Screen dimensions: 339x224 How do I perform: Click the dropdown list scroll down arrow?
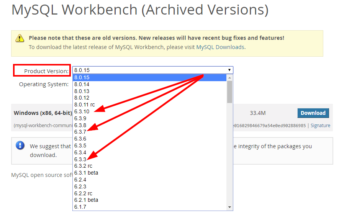click(229, 207)
